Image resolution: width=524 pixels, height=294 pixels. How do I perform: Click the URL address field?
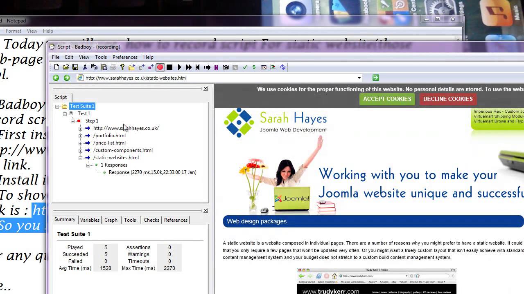(x=219, y=78)
